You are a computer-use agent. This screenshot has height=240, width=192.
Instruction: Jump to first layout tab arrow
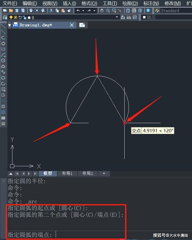(x=17, y=173)
